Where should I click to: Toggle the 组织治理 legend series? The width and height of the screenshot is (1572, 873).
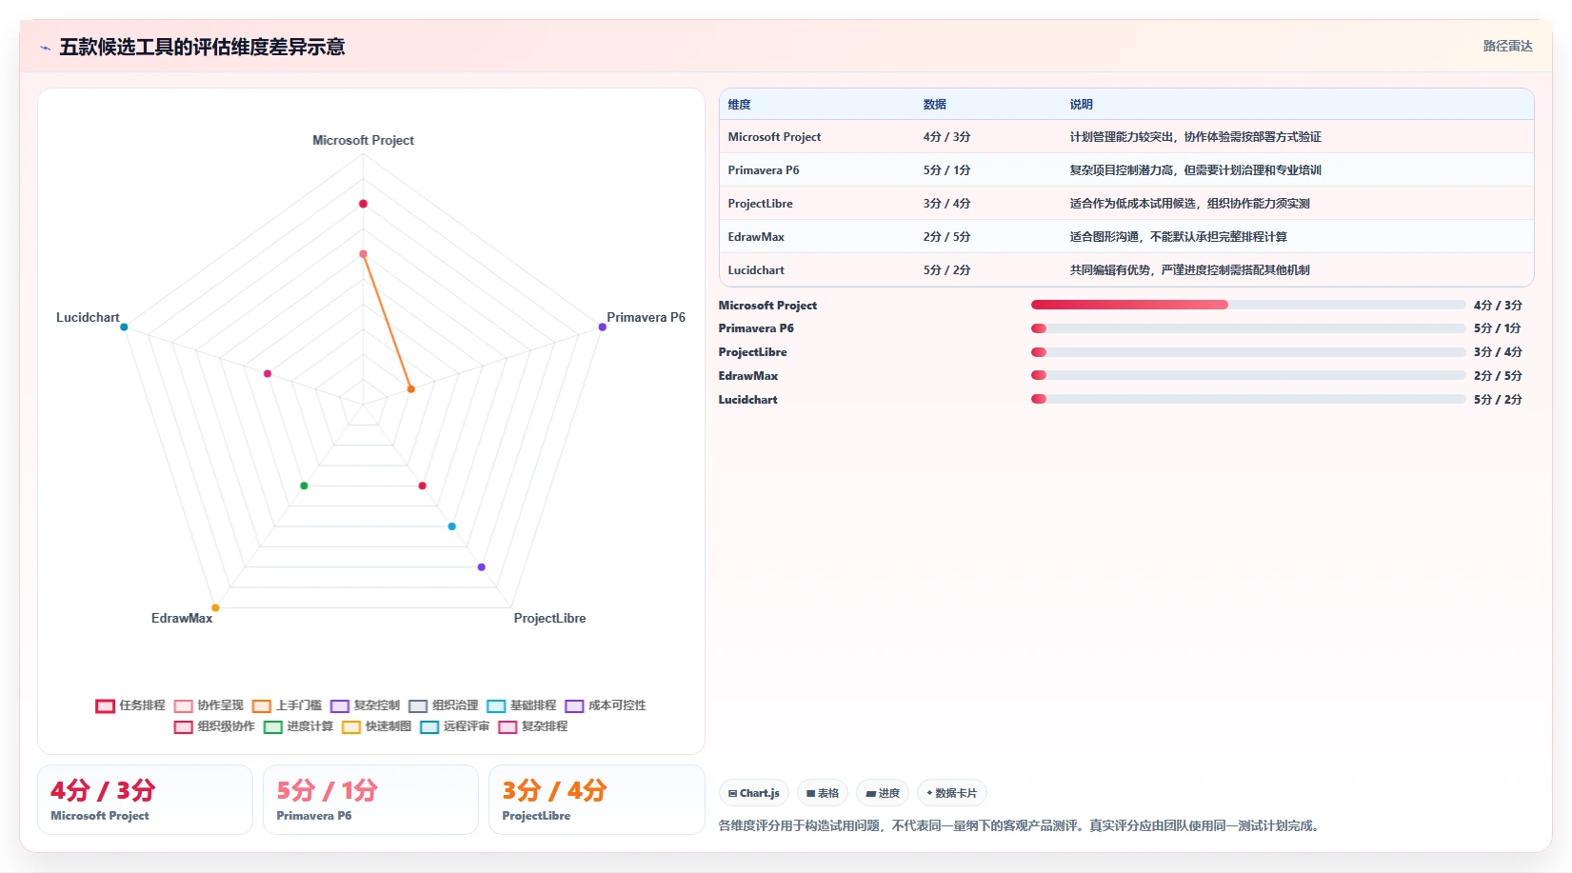point(443,705)
